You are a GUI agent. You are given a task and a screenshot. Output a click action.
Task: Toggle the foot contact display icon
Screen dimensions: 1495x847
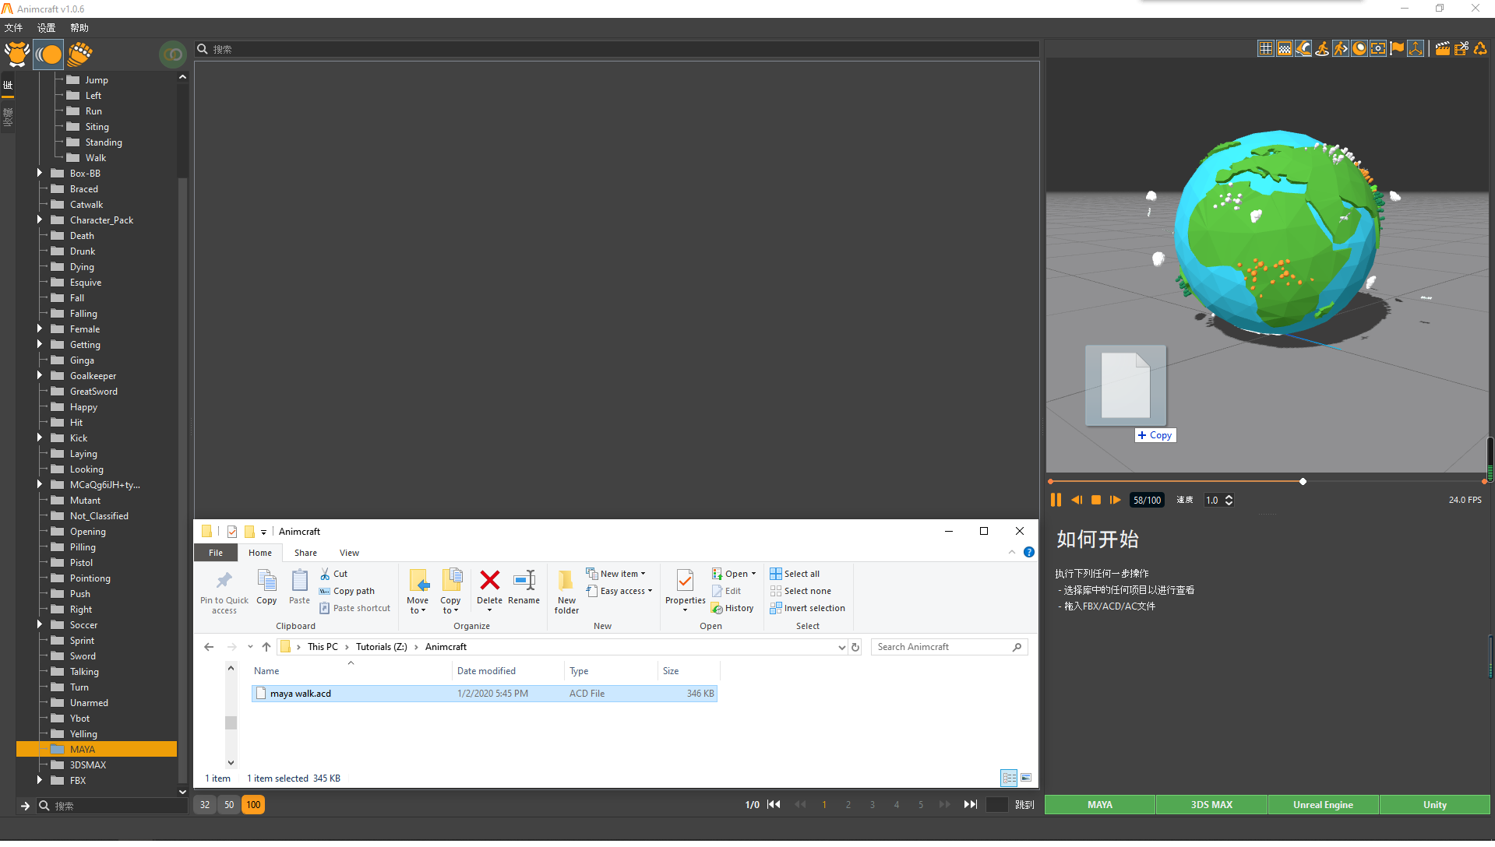1303,49
